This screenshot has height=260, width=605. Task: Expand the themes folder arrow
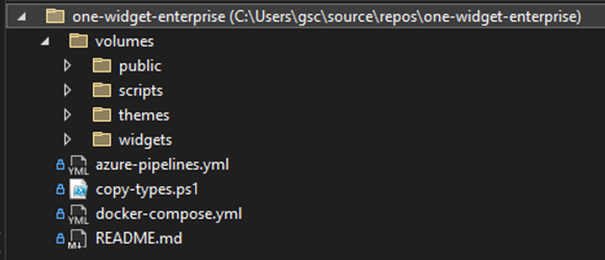(x=67, y=115)
